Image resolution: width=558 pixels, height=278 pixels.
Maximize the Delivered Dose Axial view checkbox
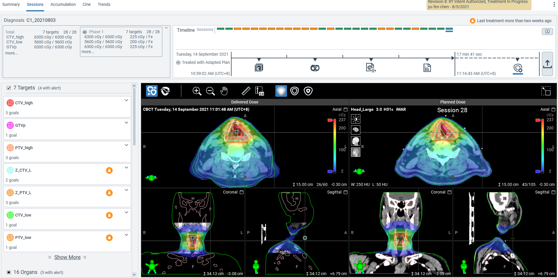[345, 110]
